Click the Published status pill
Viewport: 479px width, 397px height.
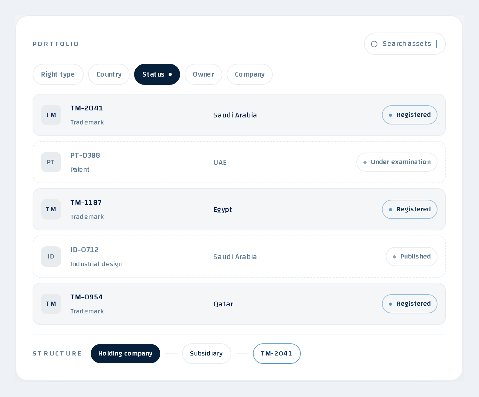(x=412, y=257)
